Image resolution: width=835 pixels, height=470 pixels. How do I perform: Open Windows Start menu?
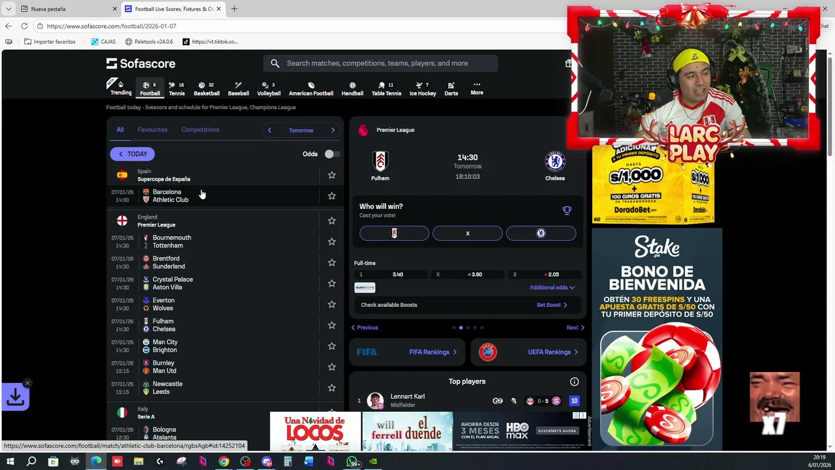click(10, 462)
